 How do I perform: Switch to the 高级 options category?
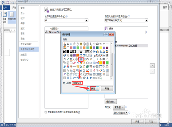[22, 39]
